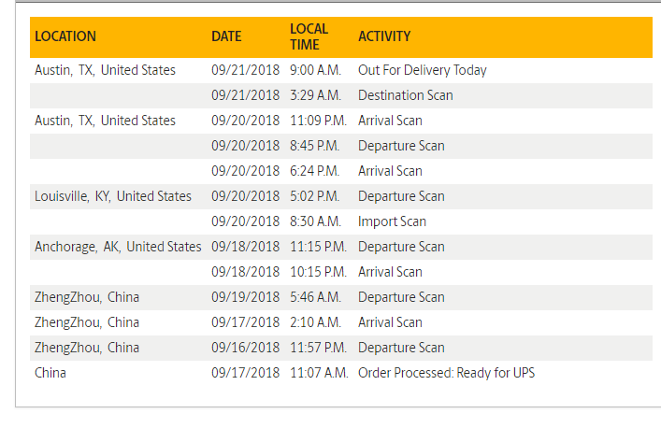
Task: Click the 8:45 P.M. Departure Scan entry
Action: pos(341,146)
